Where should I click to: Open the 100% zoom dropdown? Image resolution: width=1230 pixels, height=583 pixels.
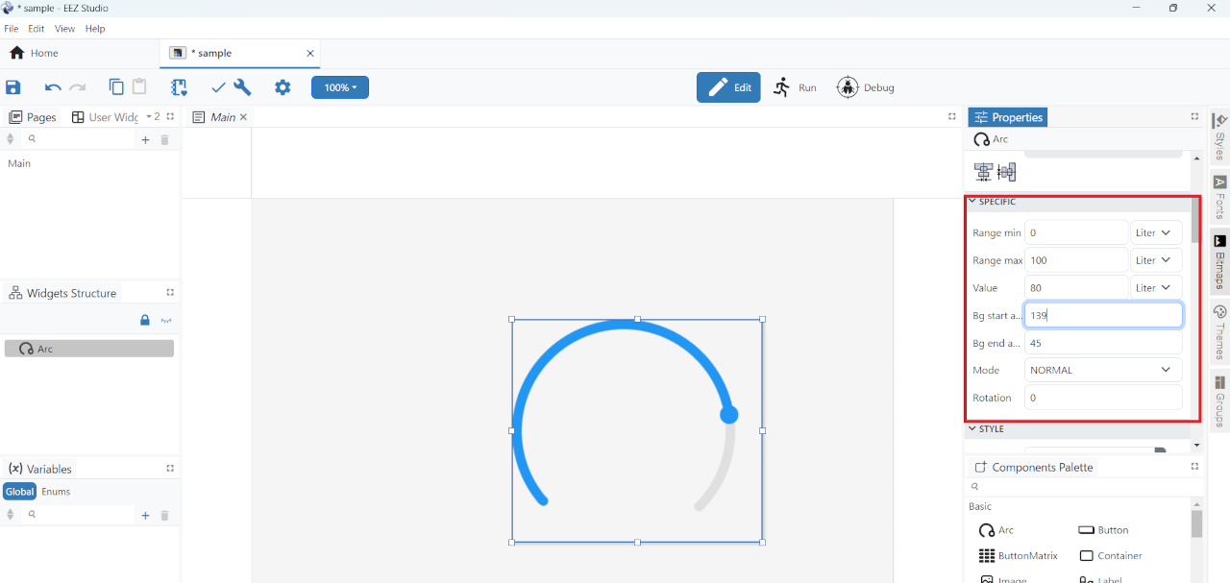click(x=340, y=87)
